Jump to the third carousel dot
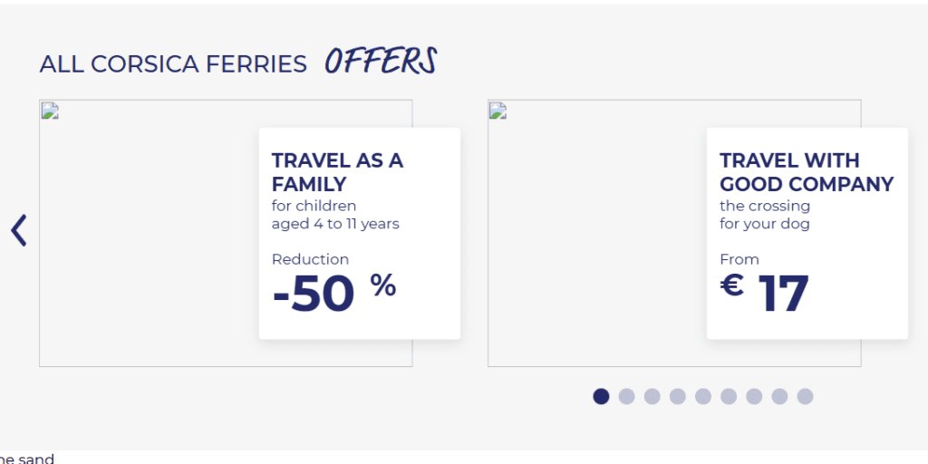The image size is (928, 464). click(652, 396)
